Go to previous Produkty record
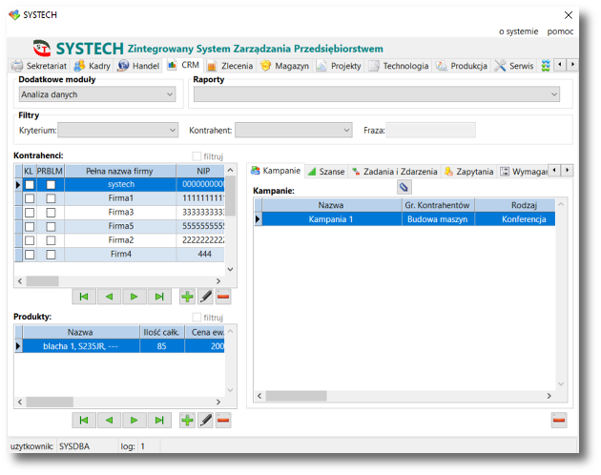The image size is (601, 475). tap(109, 421)
